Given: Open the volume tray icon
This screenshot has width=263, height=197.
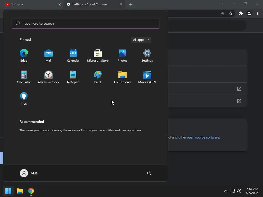Looking at the screenshot, I should (x=239, y=191).
